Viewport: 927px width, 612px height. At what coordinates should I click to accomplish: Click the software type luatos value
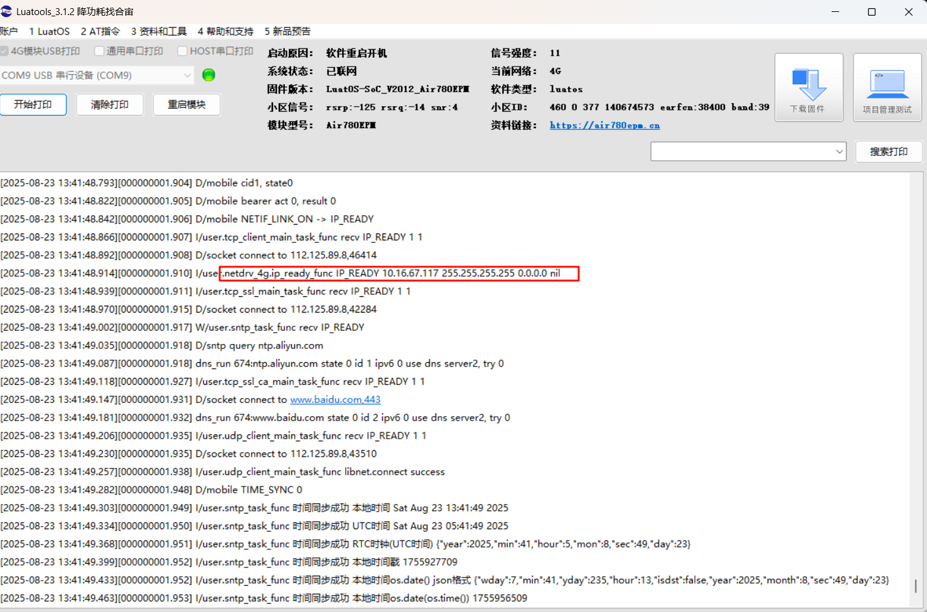coord(566,89)
